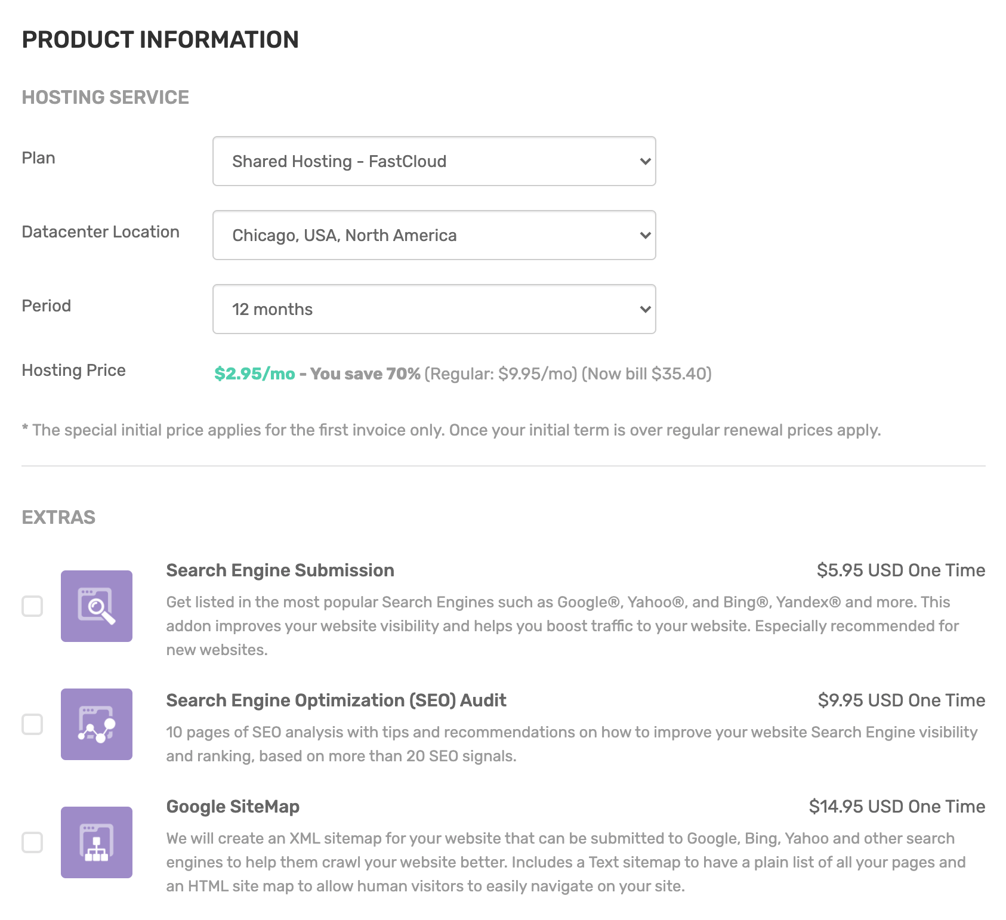Click the Search Engine Submission title

(x=280, y=570)
